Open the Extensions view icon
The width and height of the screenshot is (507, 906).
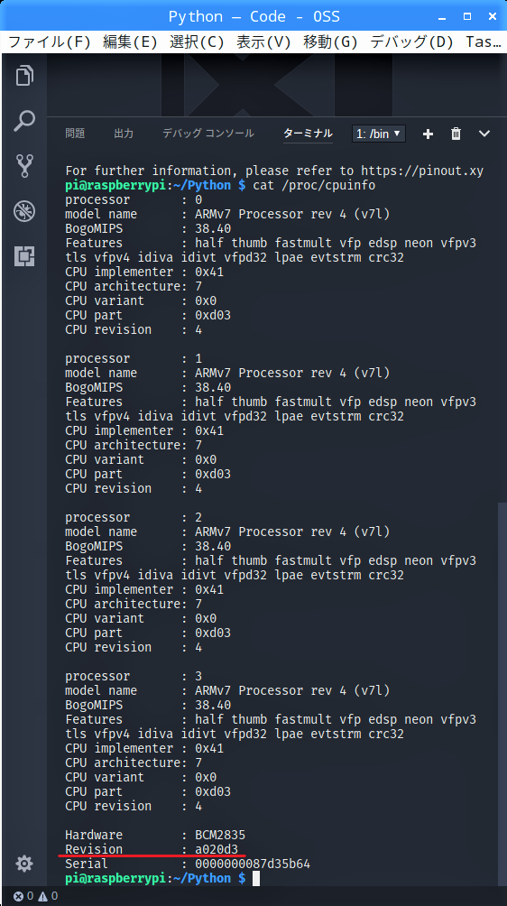pyautogui.click(x=24, y=256)
